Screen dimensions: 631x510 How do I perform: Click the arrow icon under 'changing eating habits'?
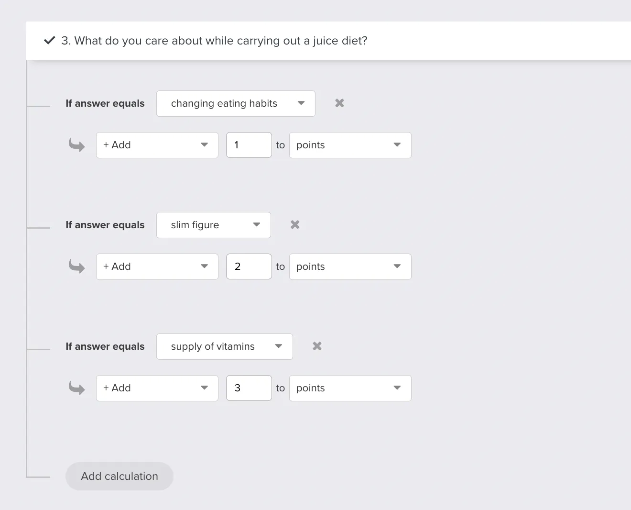pyautogui.click(x=76, y=145)
